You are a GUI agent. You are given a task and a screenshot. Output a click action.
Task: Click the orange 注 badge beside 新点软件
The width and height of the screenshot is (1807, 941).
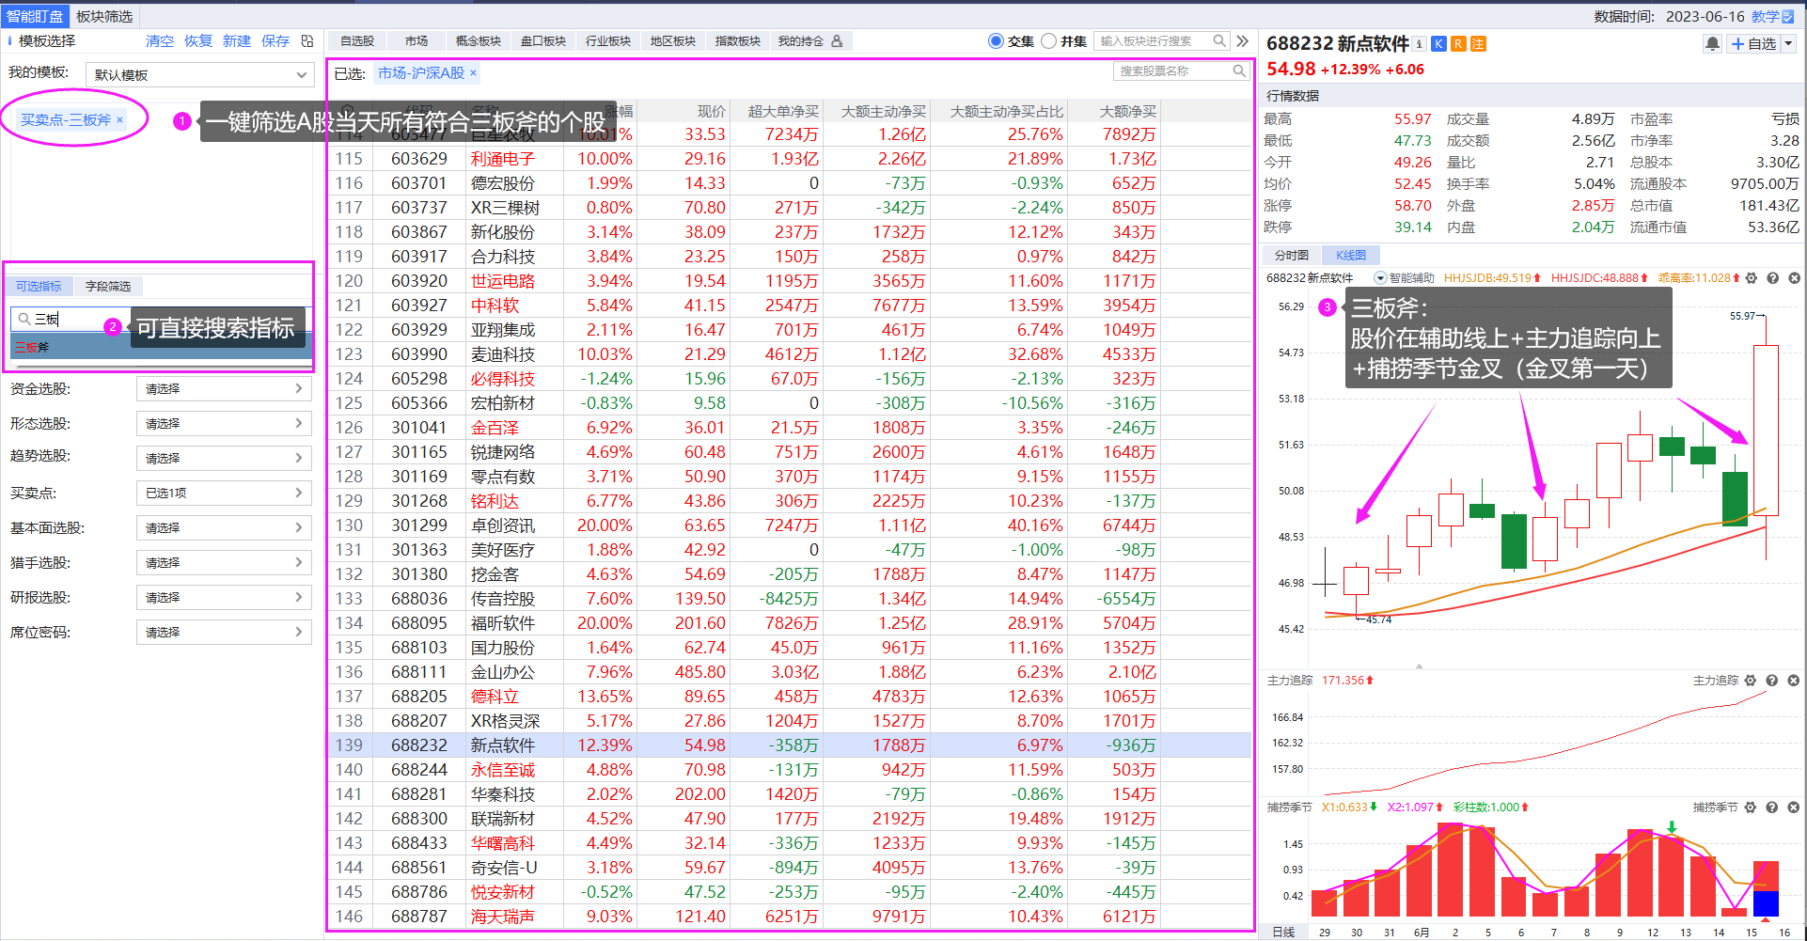(x=1478, y=44)
